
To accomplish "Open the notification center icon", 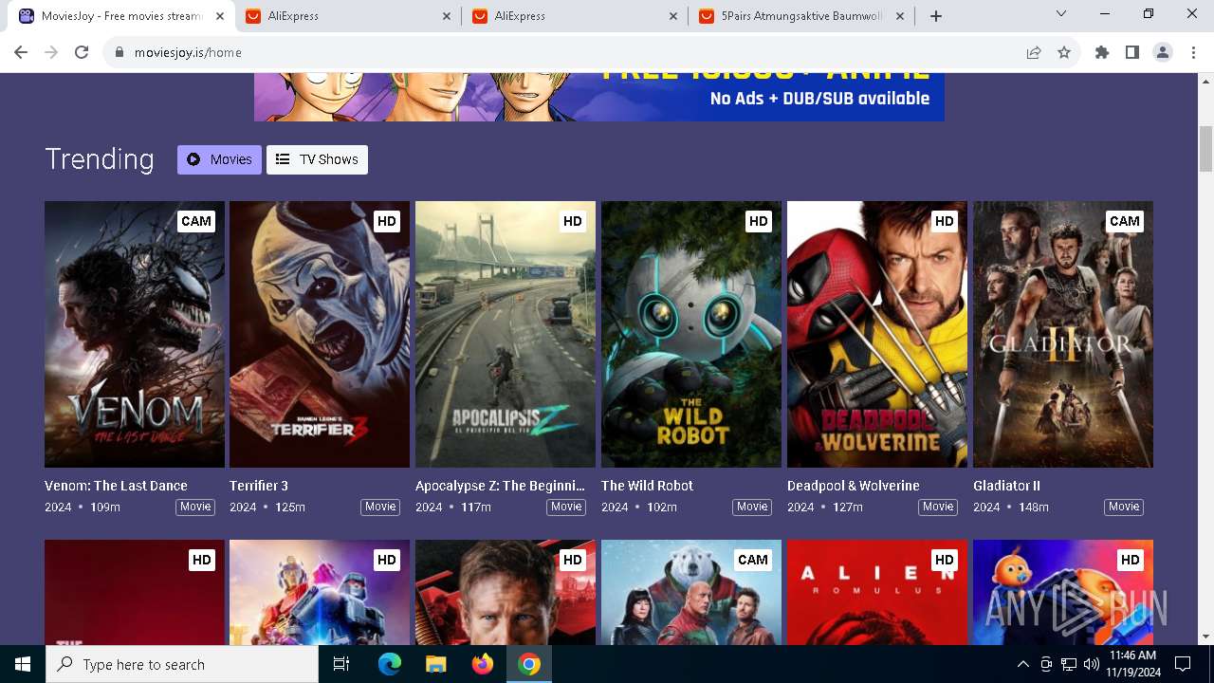I will pos(1183,664).
